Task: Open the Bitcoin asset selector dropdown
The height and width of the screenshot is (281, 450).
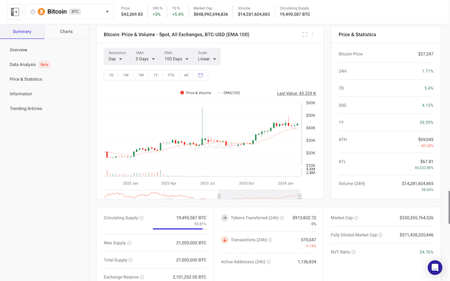Action: pyautogui.click(x=69, y=12)
